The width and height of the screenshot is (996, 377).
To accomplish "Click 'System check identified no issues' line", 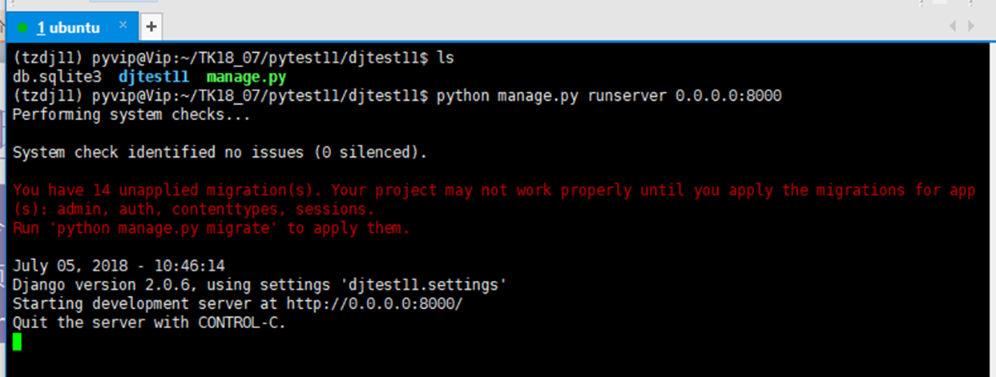I will pos(220,152).
